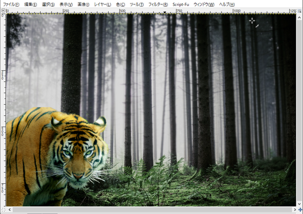
Task: Open the ウィンドウ(W) menu
Action: [204, 4]
